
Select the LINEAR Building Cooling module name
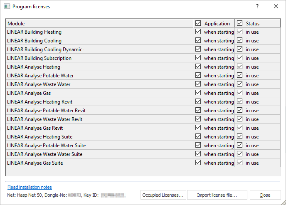[x=34, y=41]
